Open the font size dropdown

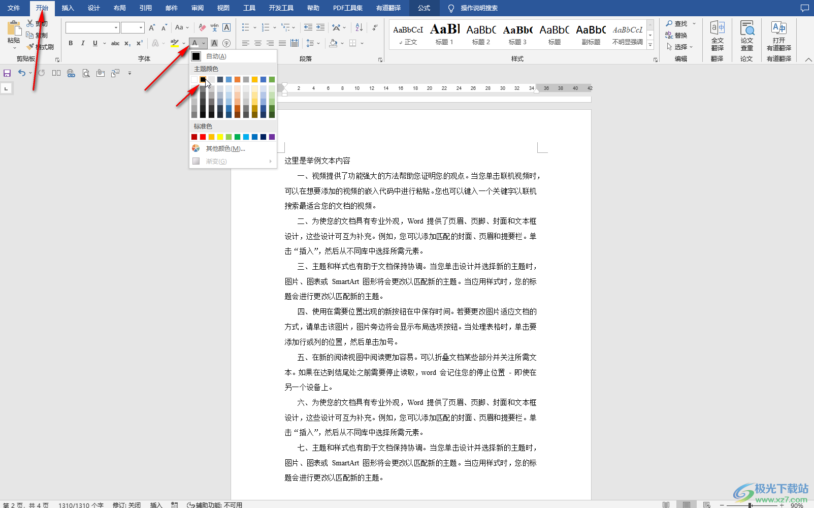141,27
